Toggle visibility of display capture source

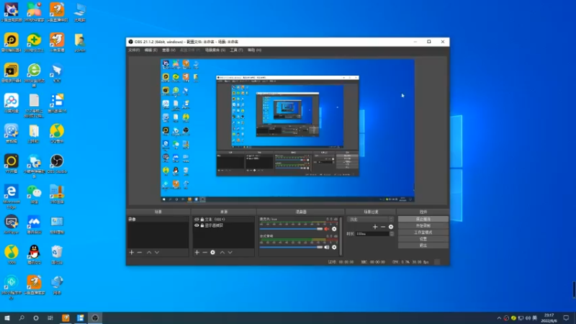tap(197, 225)
